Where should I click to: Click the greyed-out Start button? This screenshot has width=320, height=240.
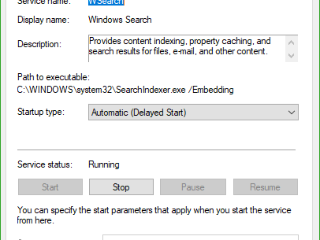click(50, 187)
